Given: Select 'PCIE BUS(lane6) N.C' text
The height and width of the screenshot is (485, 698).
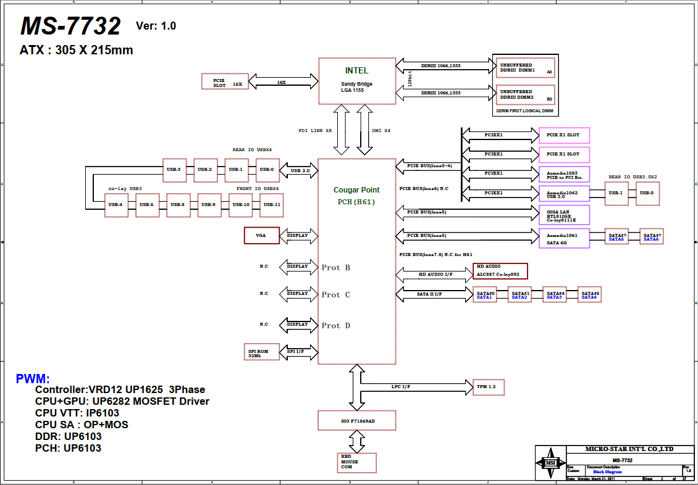Looking at the screenshot, I should point(424,188).
